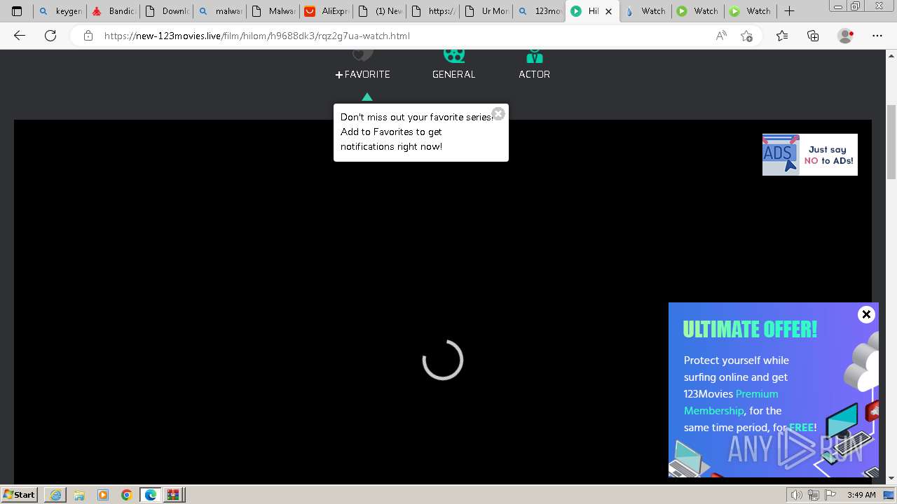Open the Premium Membership link in ad

point(731,402)
